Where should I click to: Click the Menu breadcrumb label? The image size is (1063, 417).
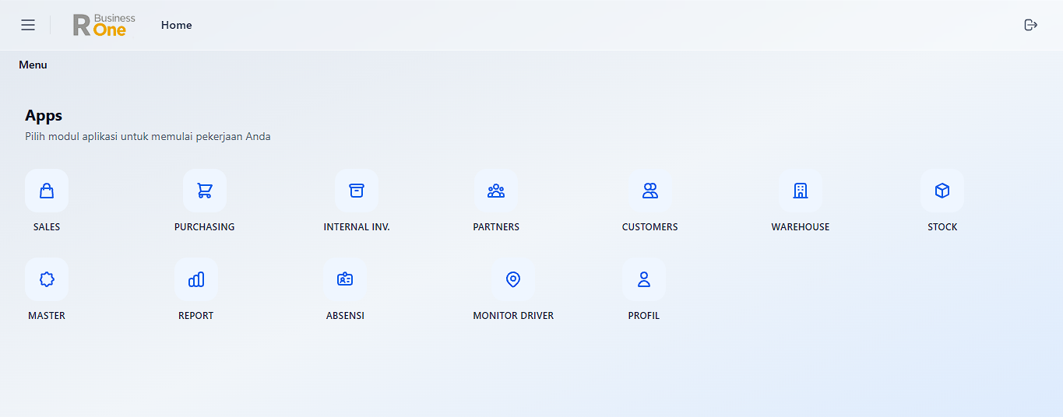(33, 65)
